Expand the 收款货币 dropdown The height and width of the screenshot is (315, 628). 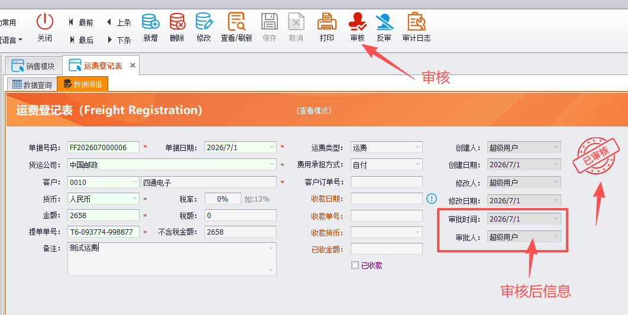[x=417, y=232]
